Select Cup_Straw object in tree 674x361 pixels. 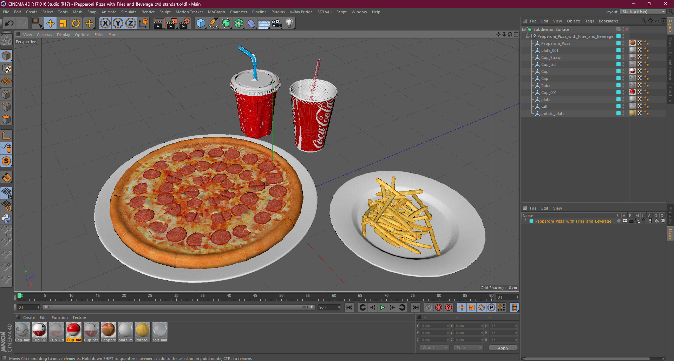click(x=551, y=57)
